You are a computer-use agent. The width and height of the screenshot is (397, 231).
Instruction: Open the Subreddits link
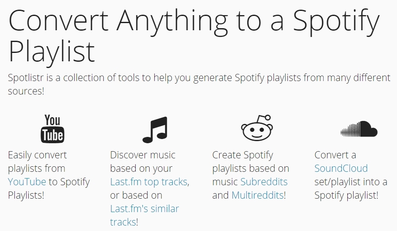click(264, 182)
